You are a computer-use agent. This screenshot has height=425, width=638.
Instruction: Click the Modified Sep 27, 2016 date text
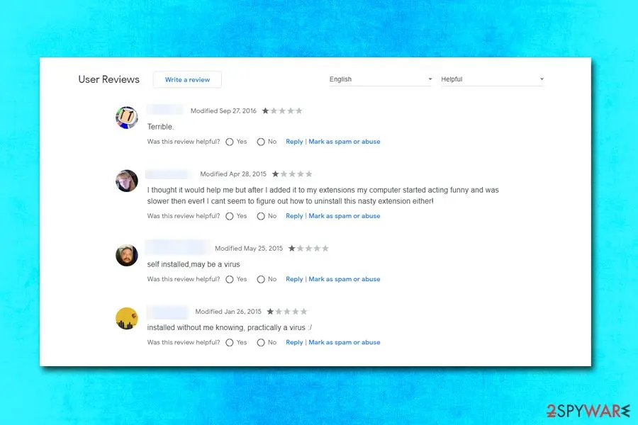(x=223, y=110)
